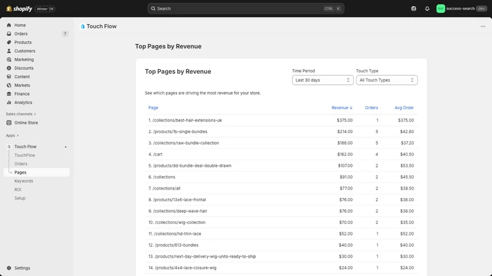Click the Touch Flow app icon in sidebar
This screenshot has height=276, width=492.
(x=9, y=147)
